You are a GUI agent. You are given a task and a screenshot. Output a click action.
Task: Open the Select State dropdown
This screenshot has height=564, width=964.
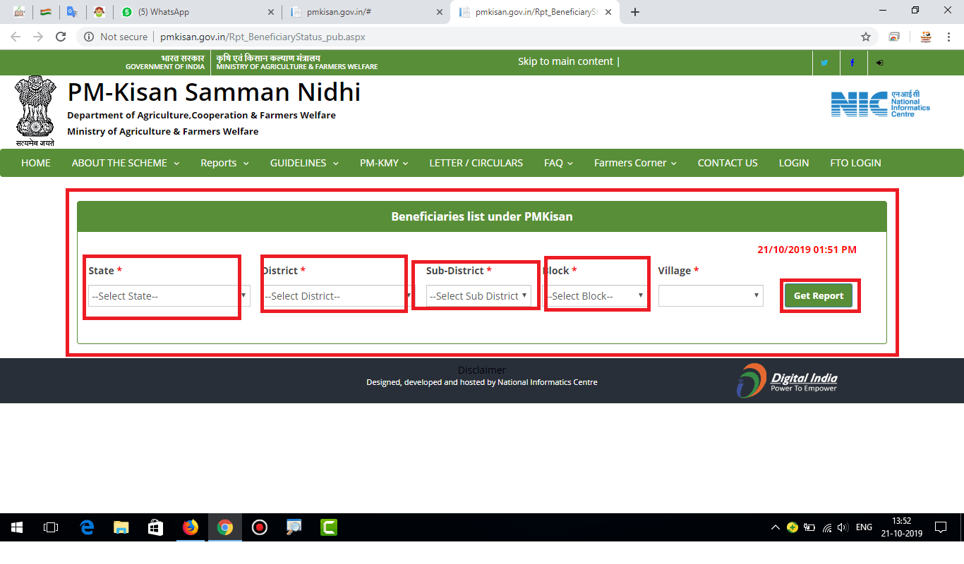169,295
